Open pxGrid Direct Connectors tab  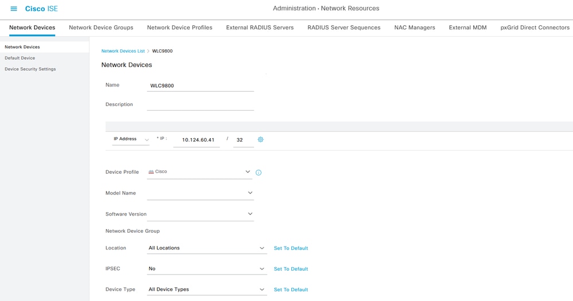coord(535,28)
